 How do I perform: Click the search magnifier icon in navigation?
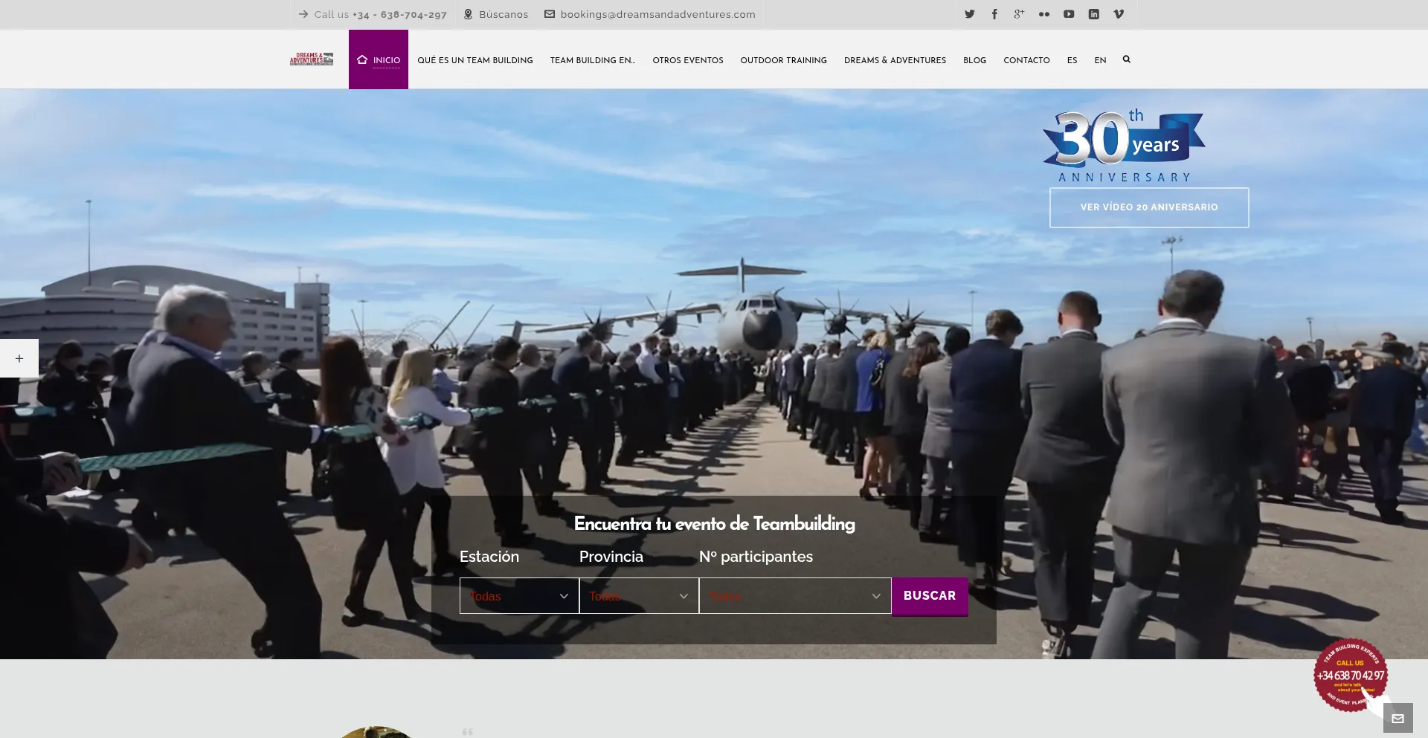point(1126,59)
